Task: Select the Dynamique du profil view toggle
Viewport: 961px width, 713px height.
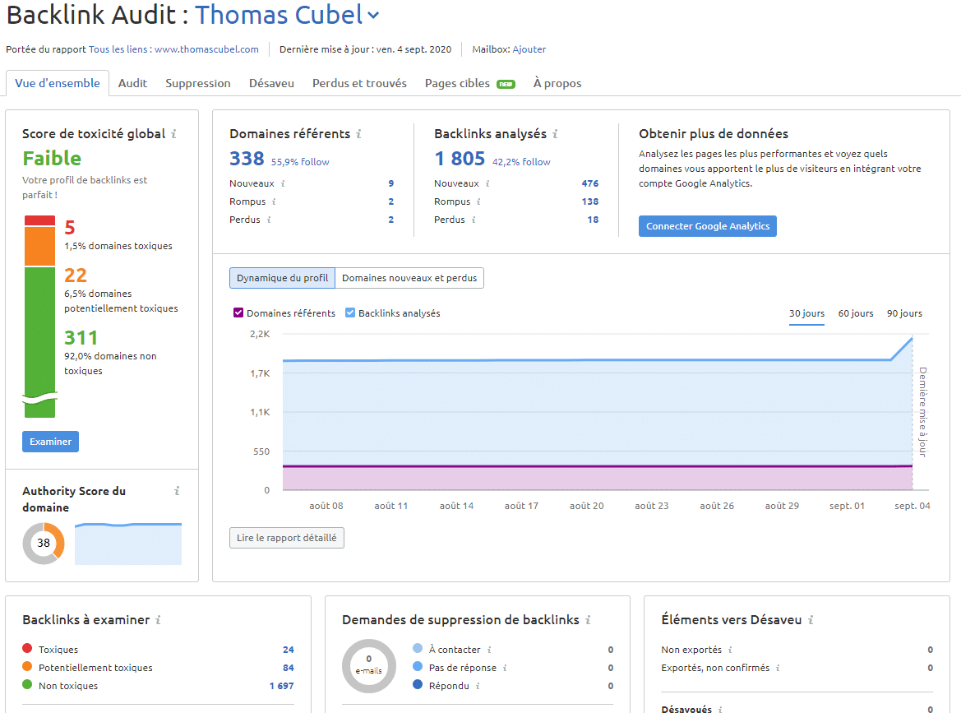Action: (x=283, y=278)
